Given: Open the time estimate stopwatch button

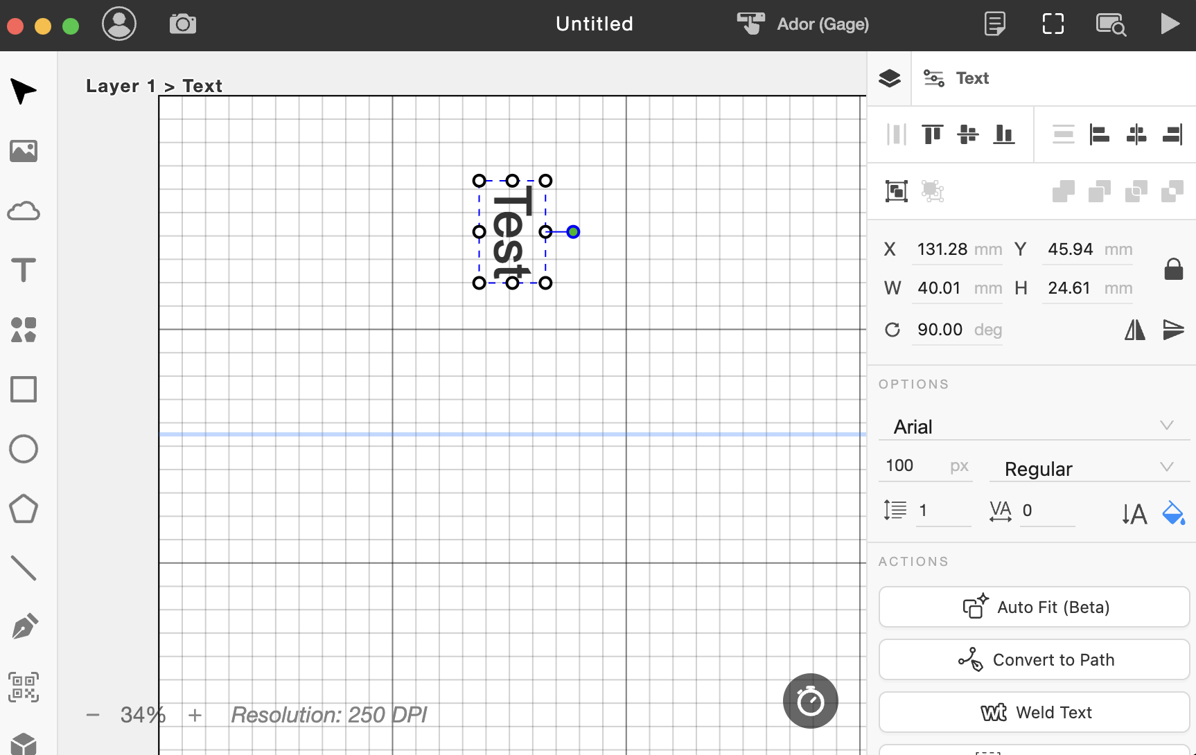Looking at the screenshot, I should point(810,701).
